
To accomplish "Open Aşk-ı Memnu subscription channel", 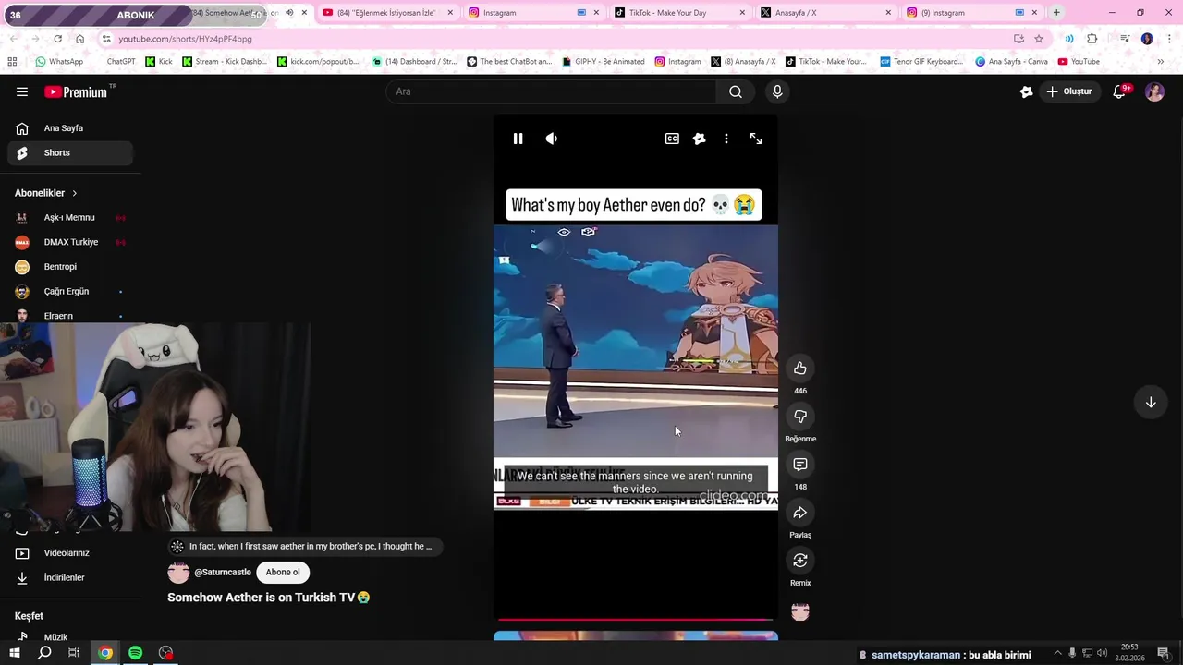I will (x=70, y=218).
